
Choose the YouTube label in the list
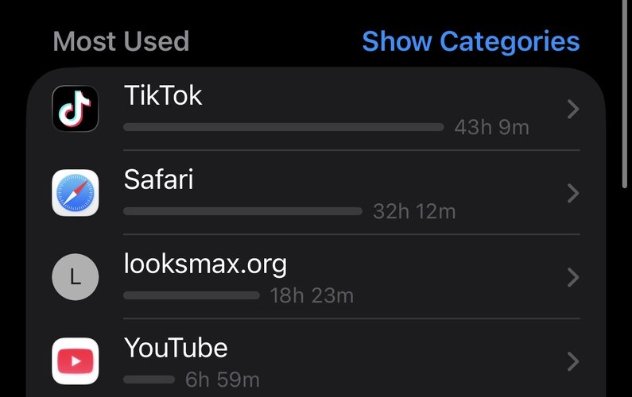[176, 348]
